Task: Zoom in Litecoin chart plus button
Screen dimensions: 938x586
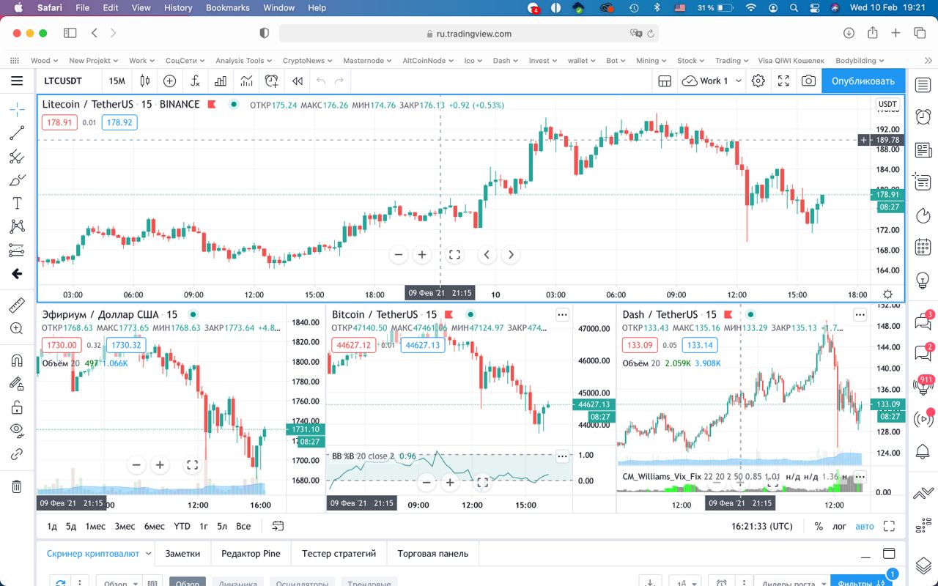Action: coord(422,255)
